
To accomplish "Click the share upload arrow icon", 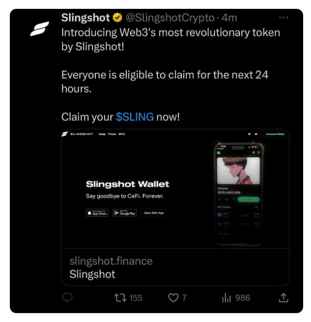I will 283,297.
